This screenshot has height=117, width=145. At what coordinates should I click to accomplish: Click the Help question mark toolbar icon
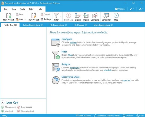pyautogui.click(x=116, y=17)
